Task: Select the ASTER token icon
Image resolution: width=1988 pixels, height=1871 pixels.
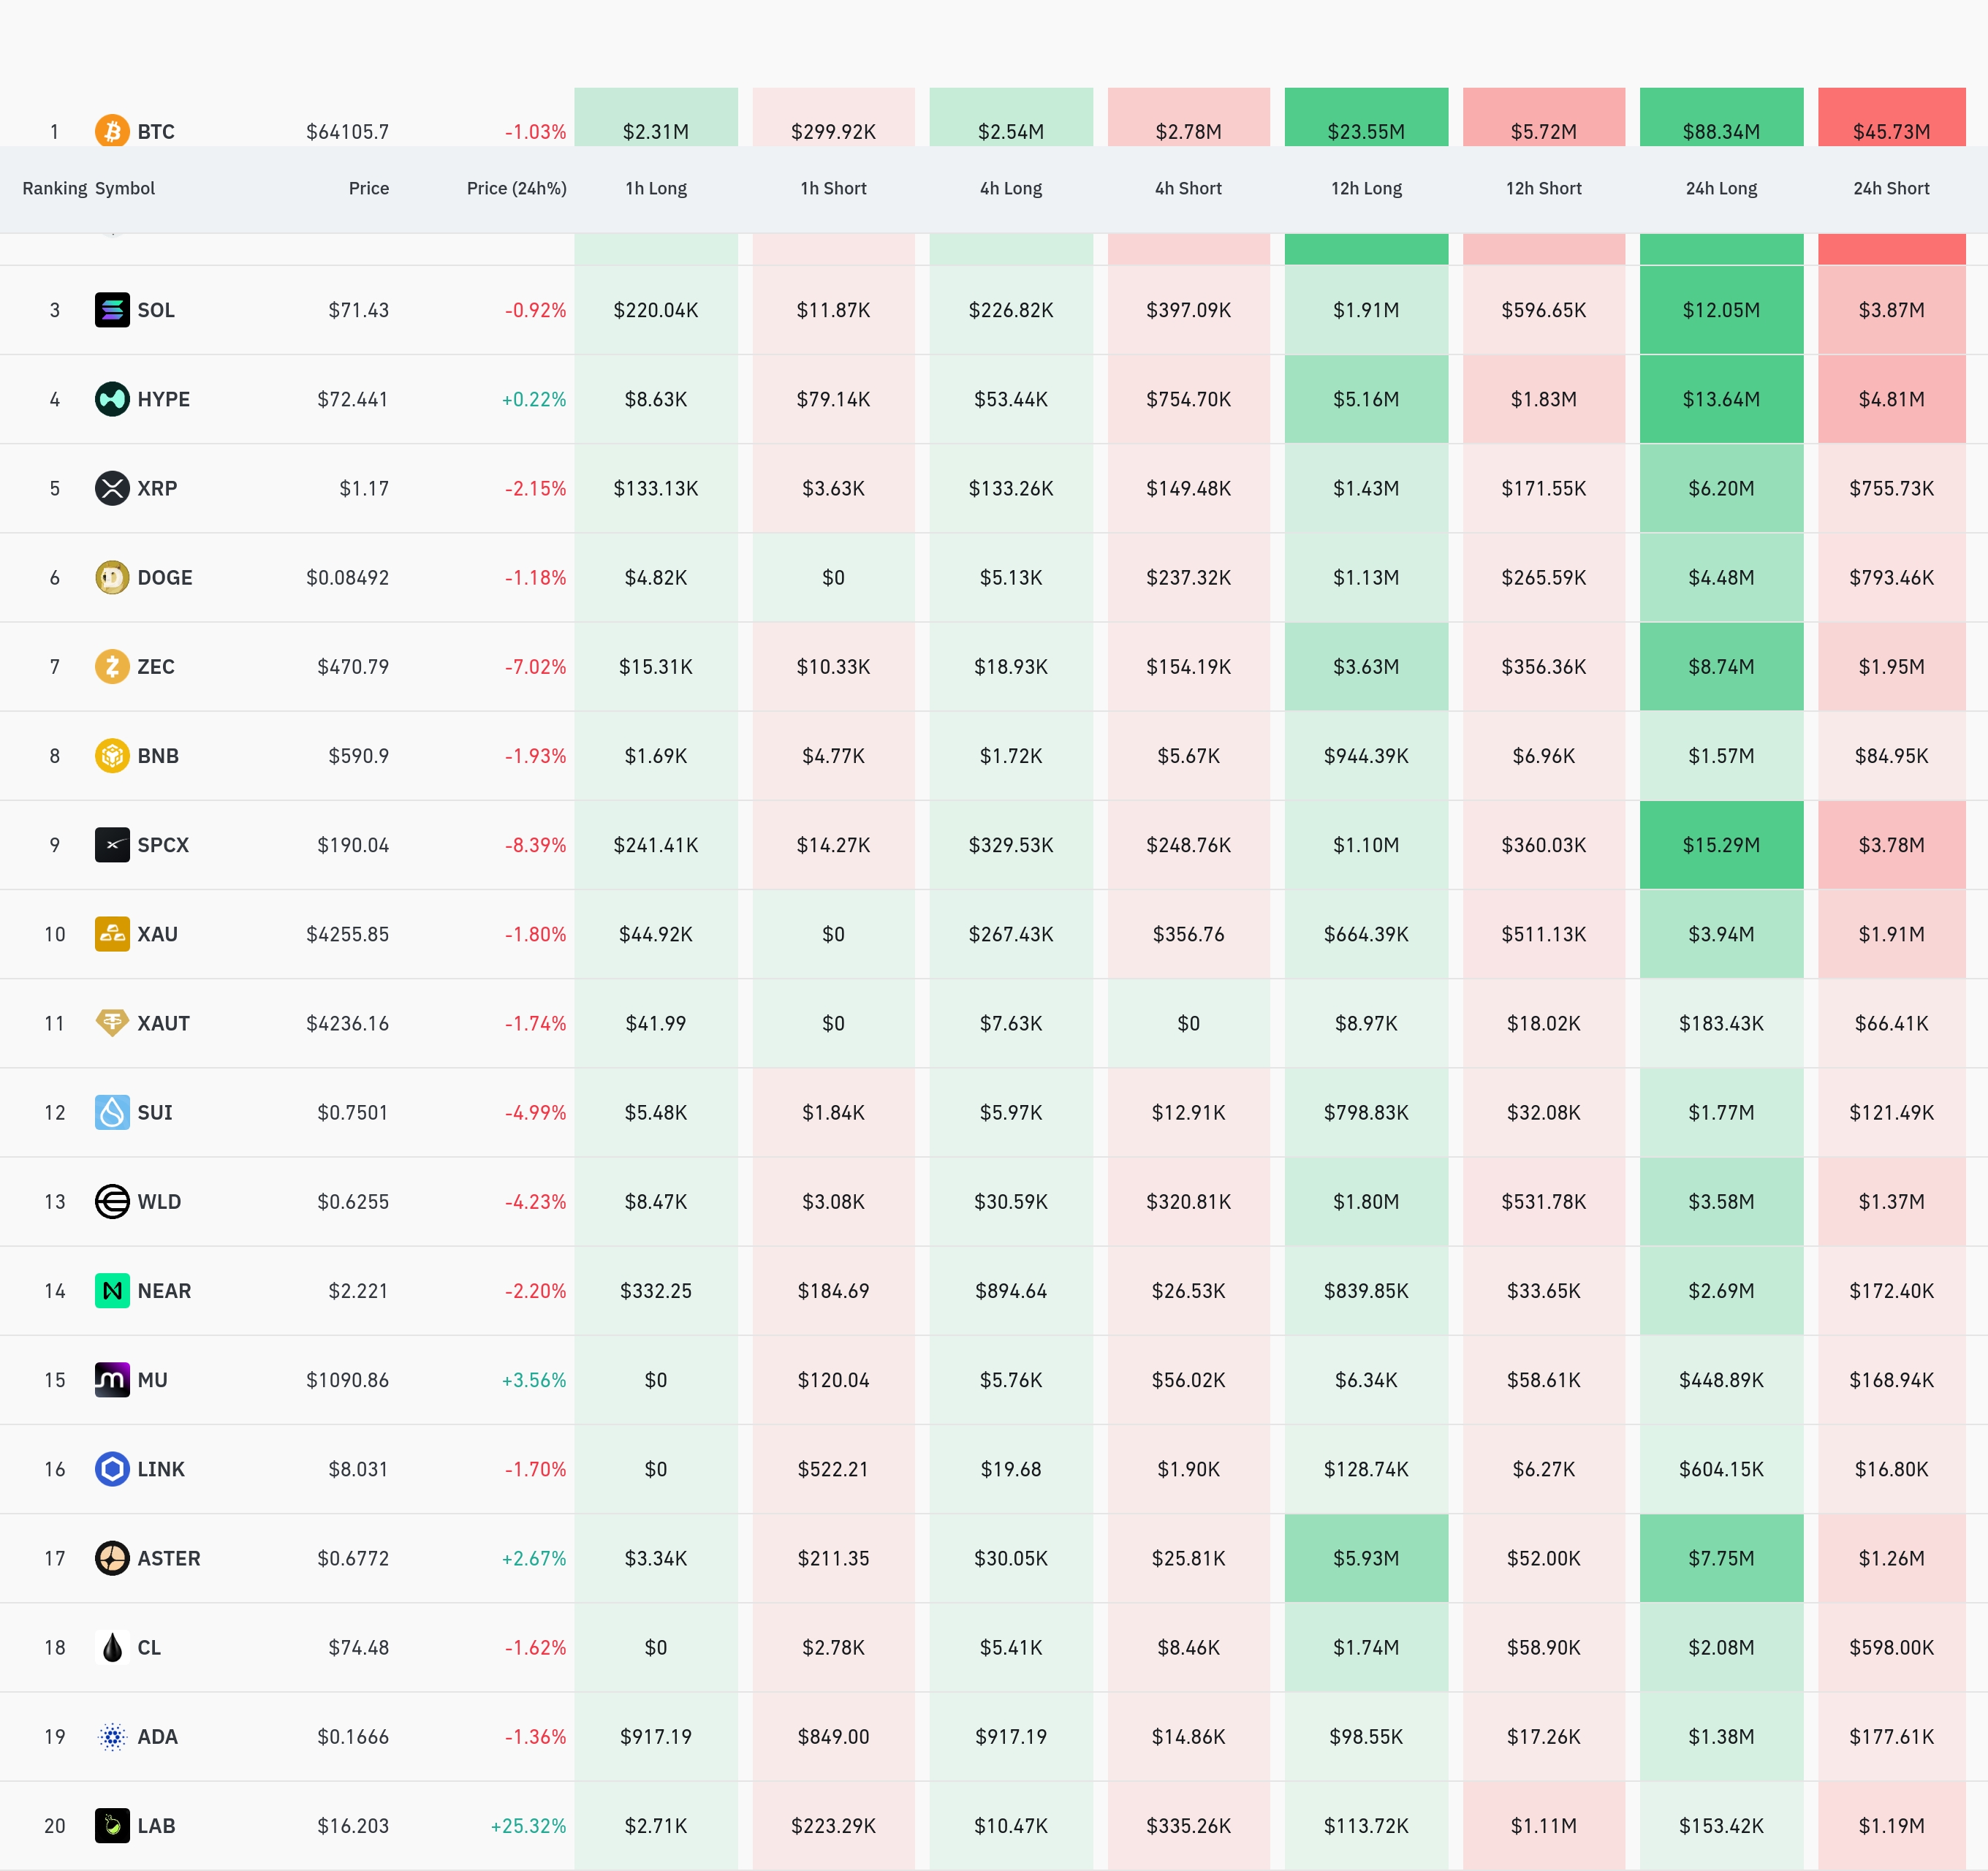Action: [112, 1557]
